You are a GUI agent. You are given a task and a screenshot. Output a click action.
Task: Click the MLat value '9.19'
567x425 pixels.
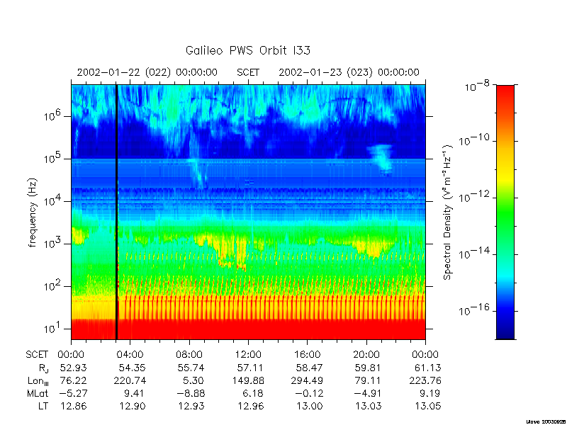point(430,393)
